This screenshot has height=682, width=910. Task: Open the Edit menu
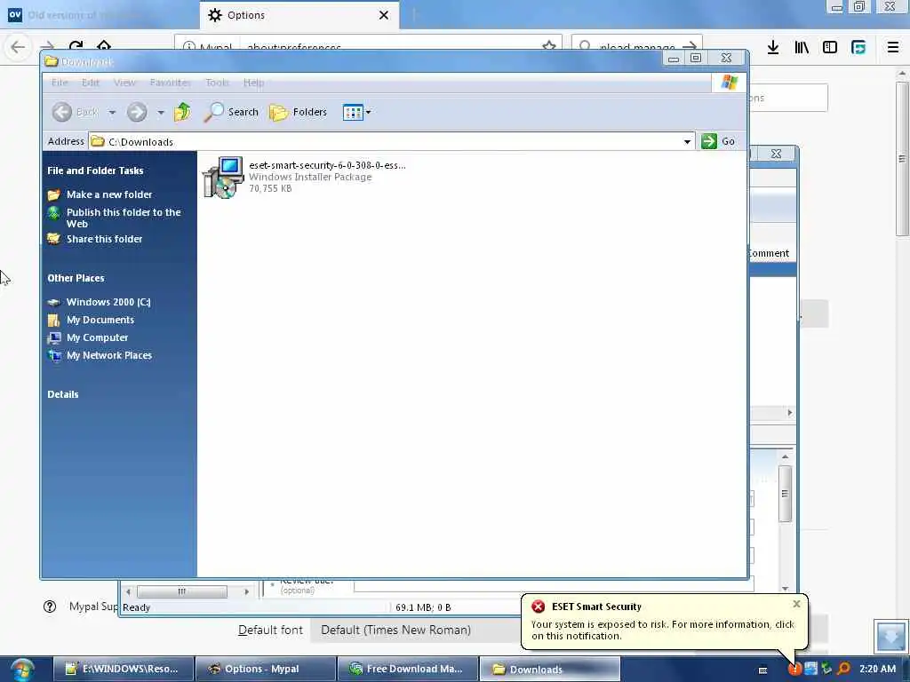coord(90,83)
